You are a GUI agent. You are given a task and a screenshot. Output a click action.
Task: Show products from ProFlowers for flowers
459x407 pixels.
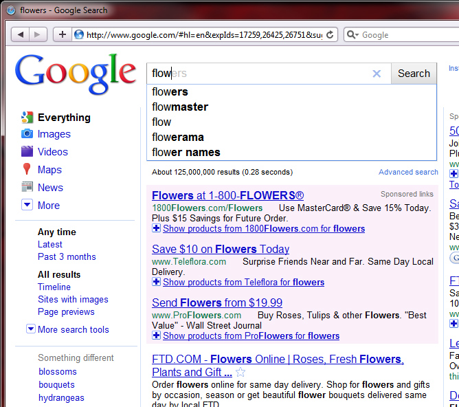click(251, 335)
